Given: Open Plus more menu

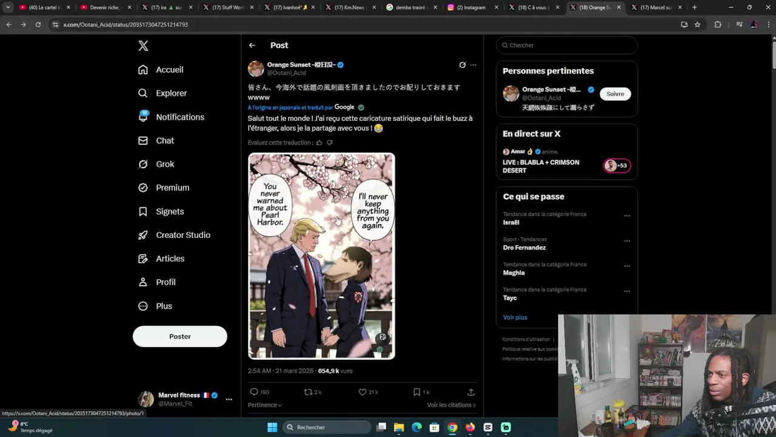Looking at the screenshot, I should tap(155, 307).
